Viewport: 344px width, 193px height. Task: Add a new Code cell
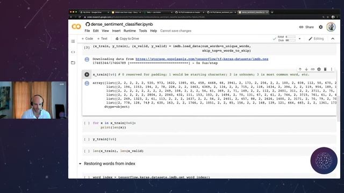[87, 39]
